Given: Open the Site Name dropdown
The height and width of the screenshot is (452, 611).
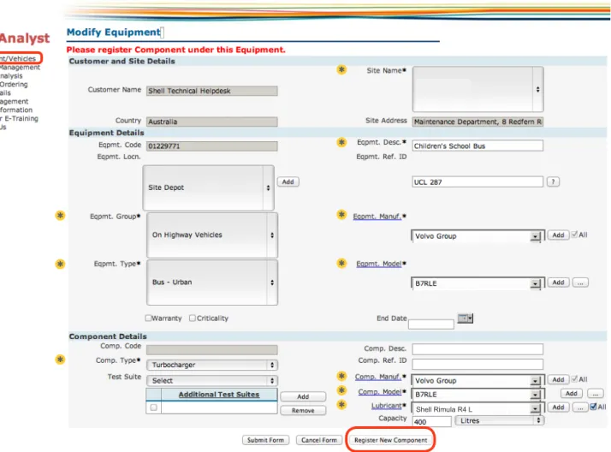Looking at the screenshot, I should (478, 89).
